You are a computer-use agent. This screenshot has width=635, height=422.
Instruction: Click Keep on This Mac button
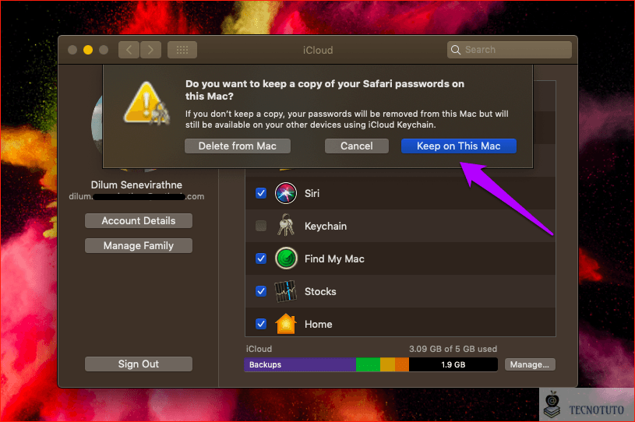pyautogui.click(x=458, y=146)
